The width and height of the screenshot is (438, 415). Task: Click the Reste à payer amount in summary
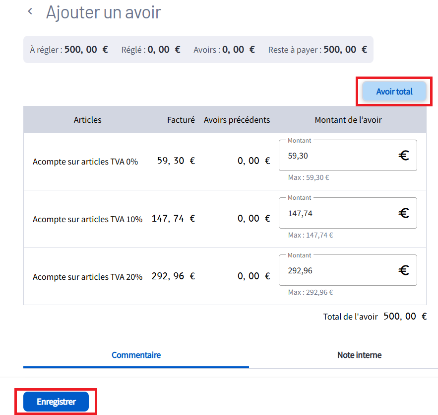pos(345,50)
